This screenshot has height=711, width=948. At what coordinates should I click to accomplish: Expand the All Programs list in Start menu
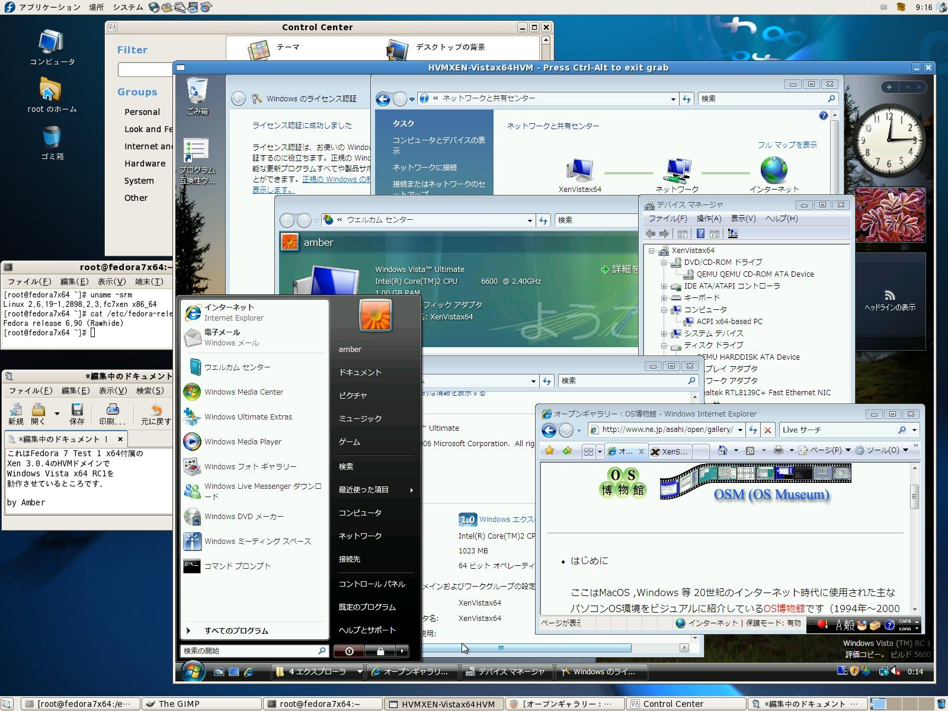pos(236,631)
